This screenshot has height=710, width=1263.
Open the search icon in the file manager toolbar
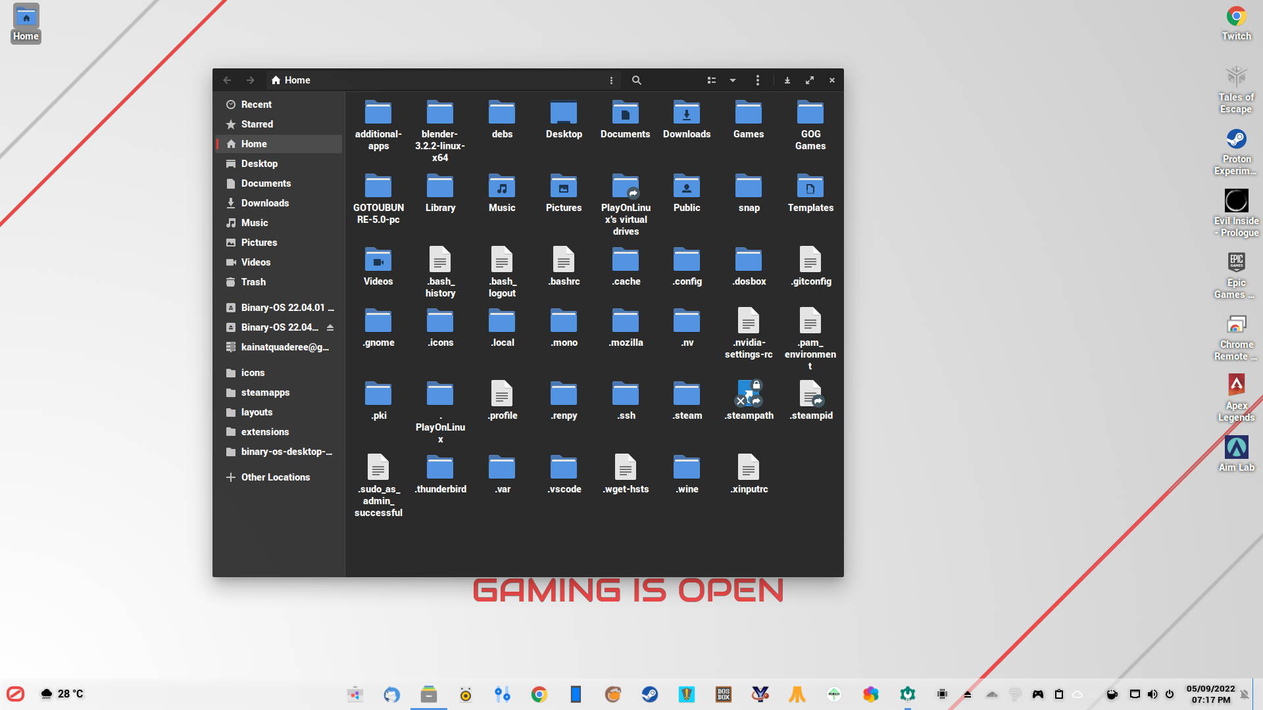pos(636,80)
